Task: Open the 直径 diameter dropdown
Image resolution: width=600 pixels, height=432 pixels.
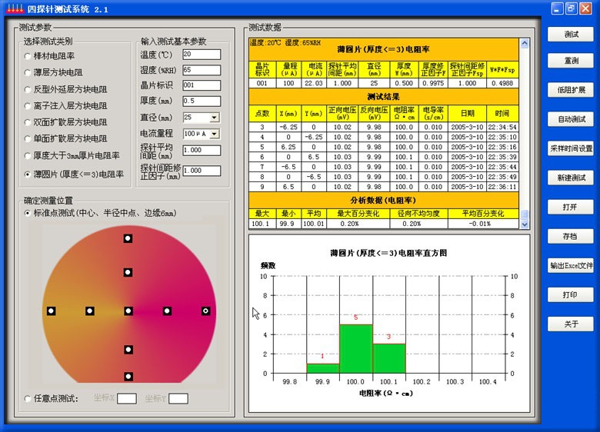Action: tap(214, 118)
